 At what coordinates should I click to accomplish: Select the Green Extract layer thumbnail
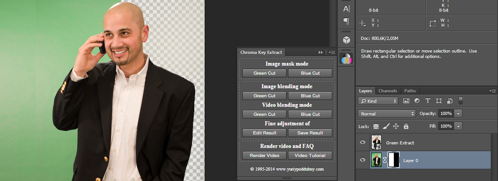(x=376, y=142)
